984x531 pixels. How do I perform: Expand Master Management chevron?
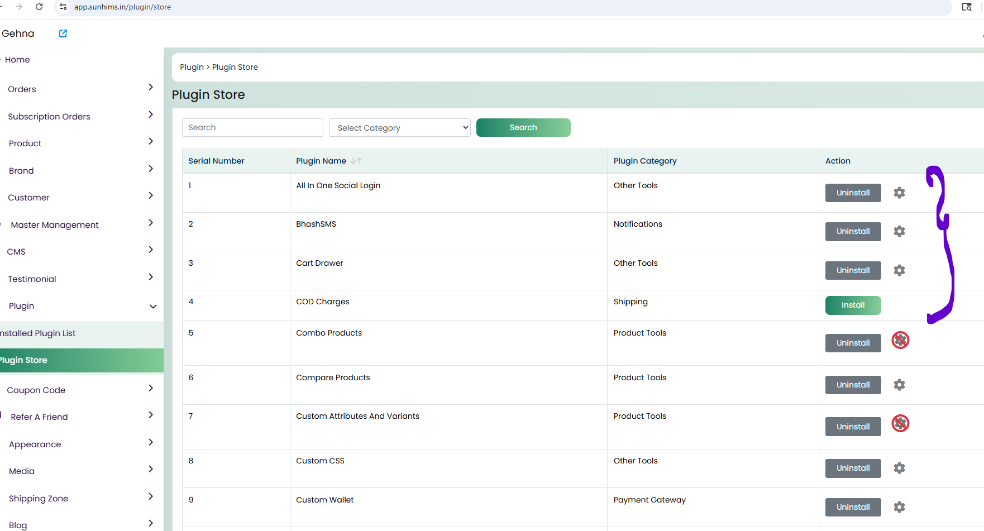[151, 223]
